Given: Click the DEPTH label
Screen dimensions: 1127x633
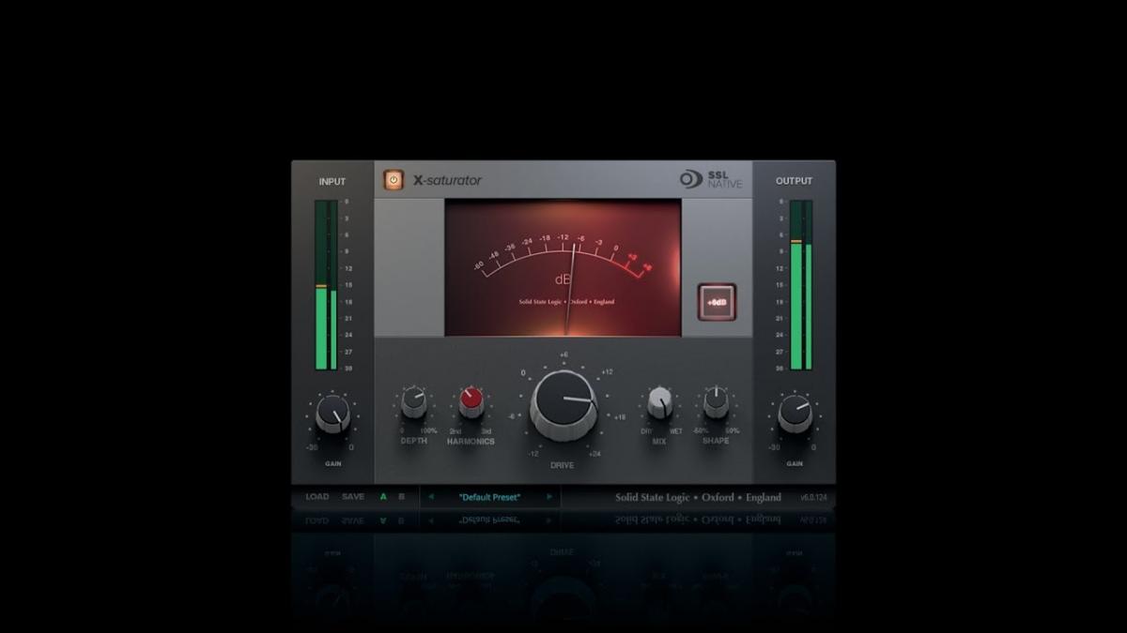Looking at the screenshot, I should click(414, 441).
